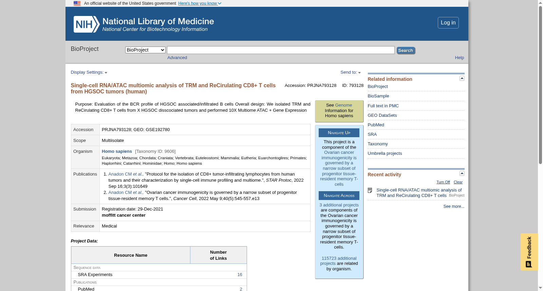Click National Library of Medicine header title
Image resolution: width=543 pixels, height=291 pixels.
158,21
